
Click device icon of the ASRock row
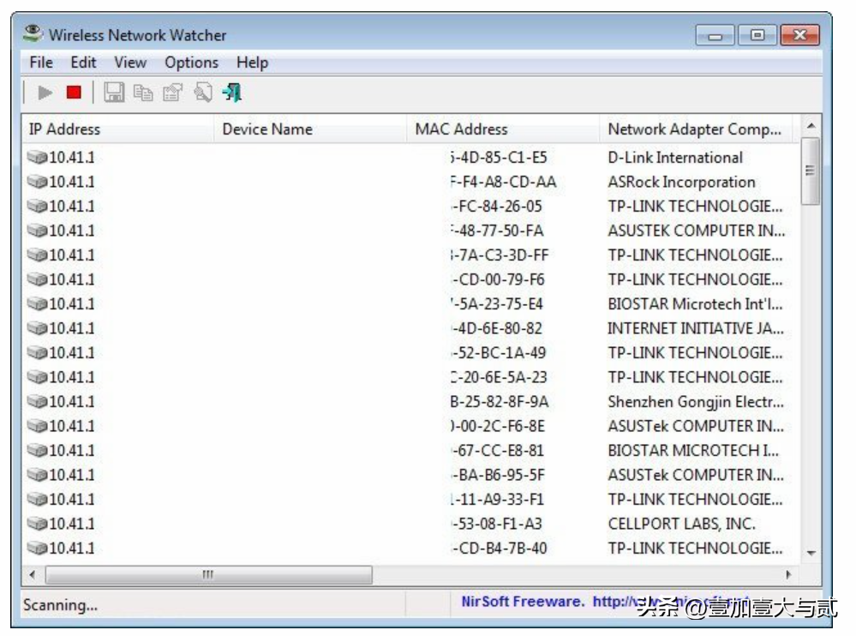point(37,181)
